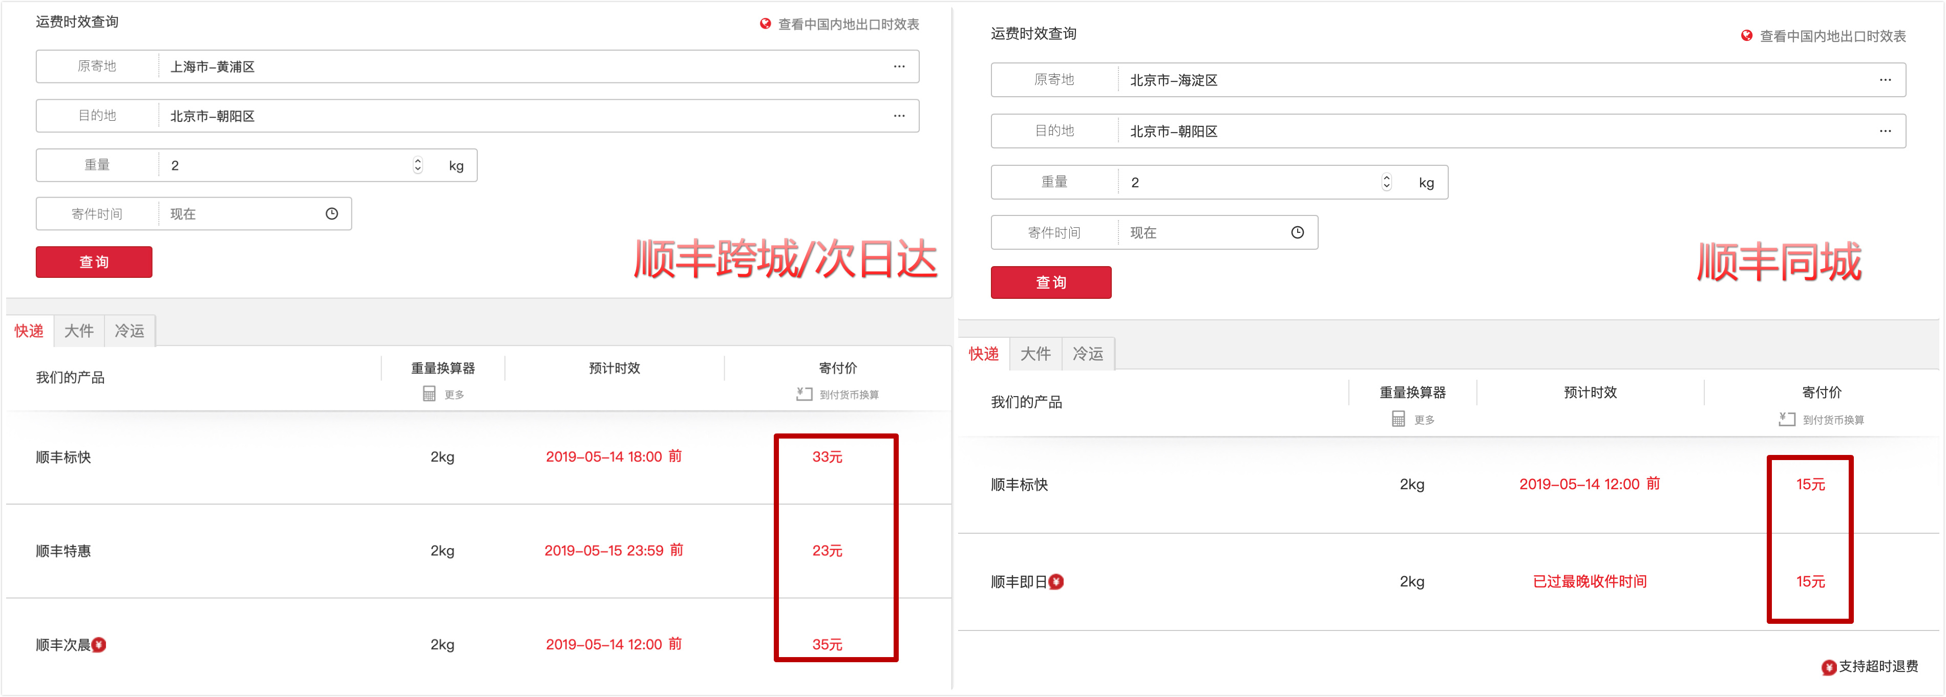
Task: Open origin picker dots for 北京市-海淀区
Action: 1886,80
